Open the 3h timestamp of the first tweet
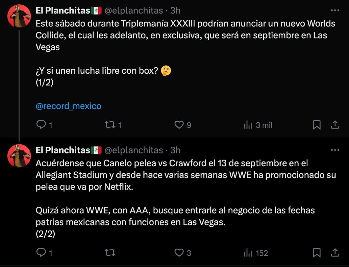The height and width of the screenshot is (267, 349). click(x=175, y=10)
